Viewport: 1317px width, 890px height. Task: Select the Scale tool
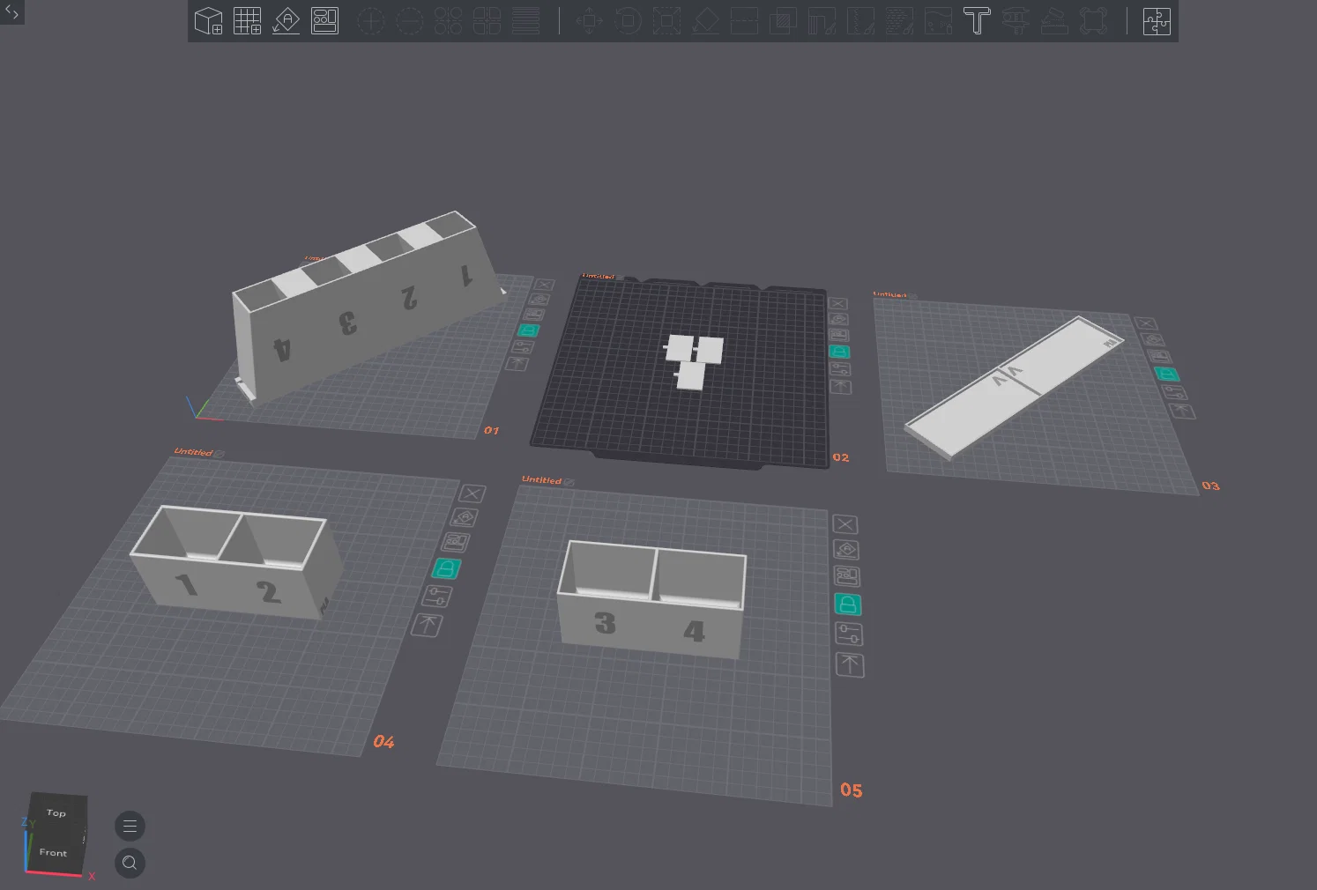666,20
